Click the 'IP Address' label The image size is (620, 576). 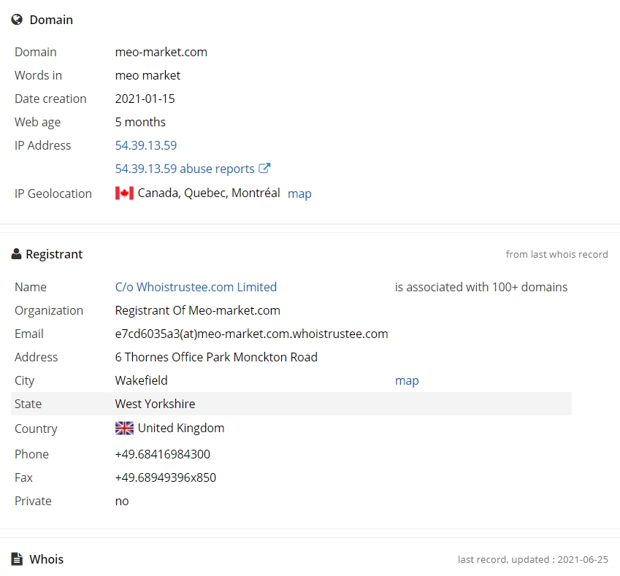(42, 145)
